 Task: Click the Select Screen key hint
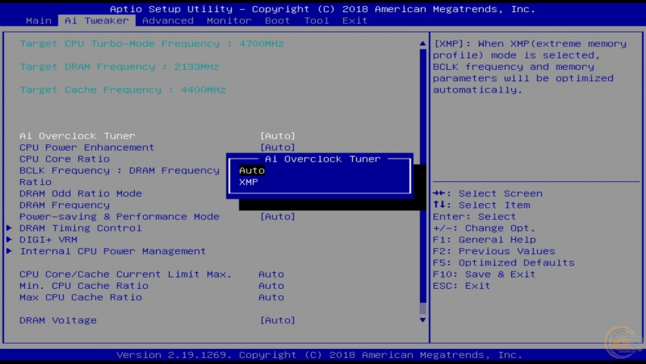[488, 193]
